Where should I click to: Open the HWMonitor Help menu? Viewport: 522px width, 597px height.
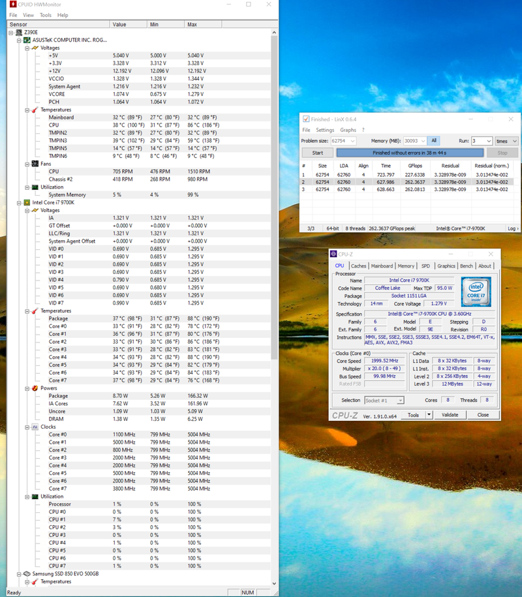[x=63, y=15]
